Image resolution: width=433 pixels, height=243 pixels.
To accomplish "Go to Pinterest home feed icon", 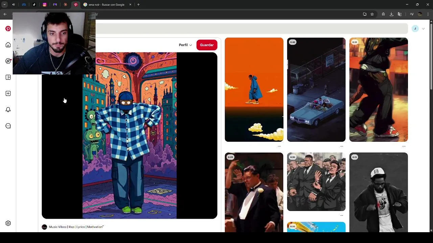I will point(8,45).
